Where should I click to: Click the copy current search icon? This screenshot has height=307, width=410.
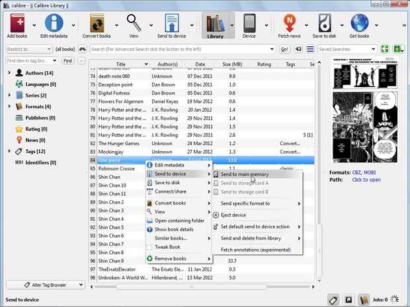coord(384,49)
